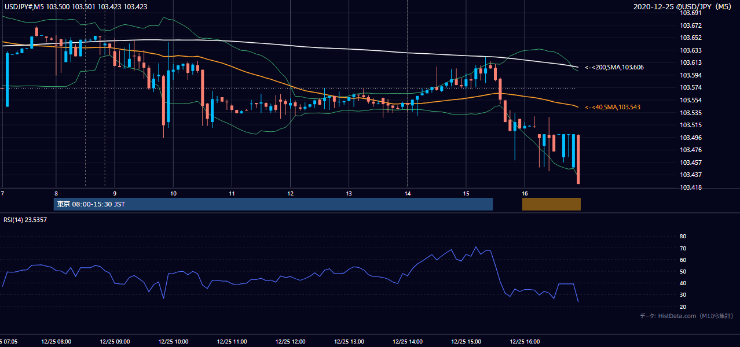Click price axis label 103.496
This screenshot has width=740, height=347.
click(691, 138)
